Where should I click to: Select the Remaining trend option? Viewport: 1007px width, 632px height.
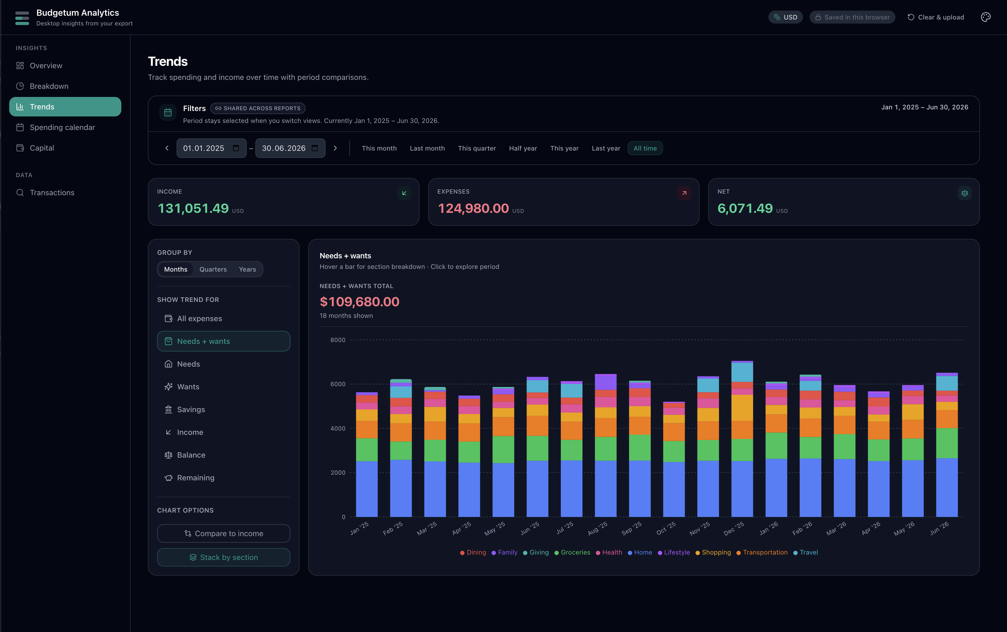point(224,478)
